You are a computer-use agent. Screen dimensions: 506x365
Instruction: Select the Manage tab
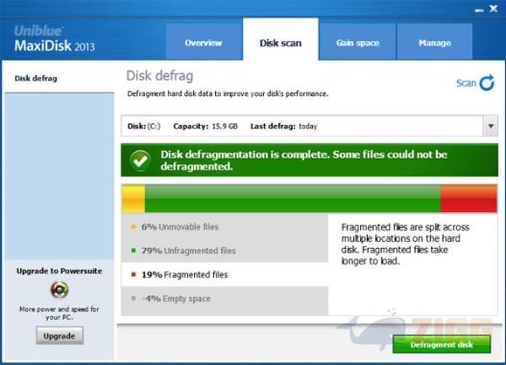pyautogui.click(x=435, y=42)
